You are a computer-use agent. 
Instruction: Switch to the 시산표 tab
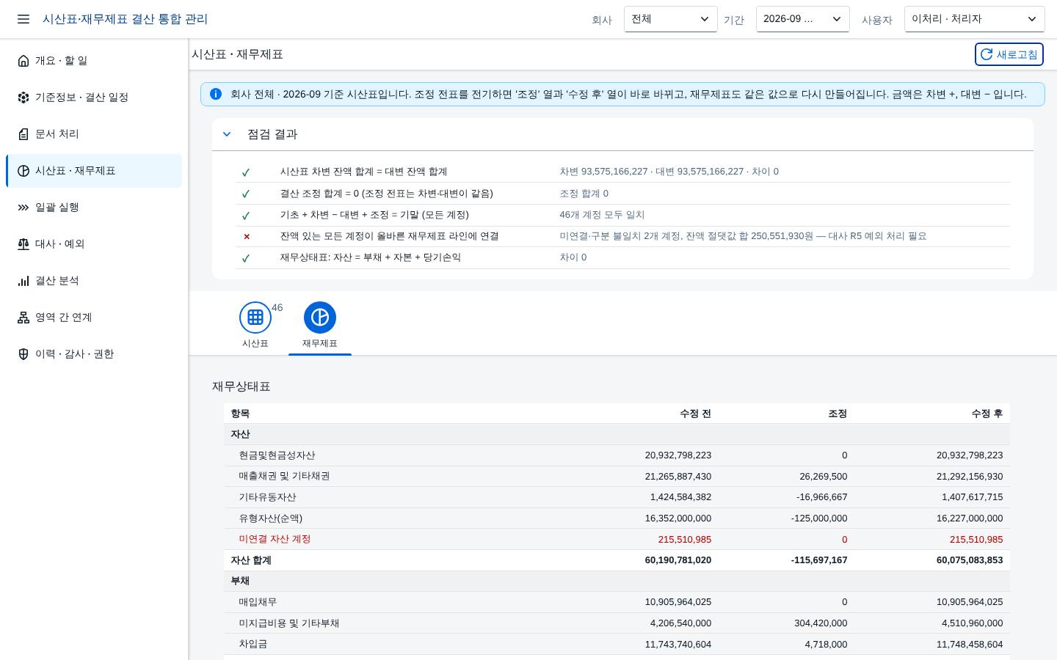pyautogui.click(x=255, y=325)
